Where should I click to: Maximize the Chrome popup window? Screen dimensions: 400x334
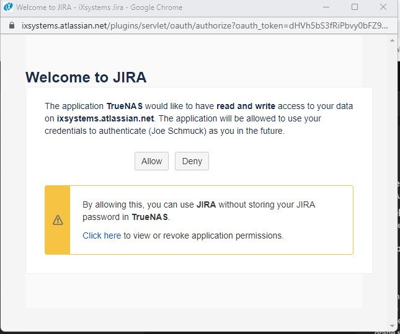pos(355,7)
